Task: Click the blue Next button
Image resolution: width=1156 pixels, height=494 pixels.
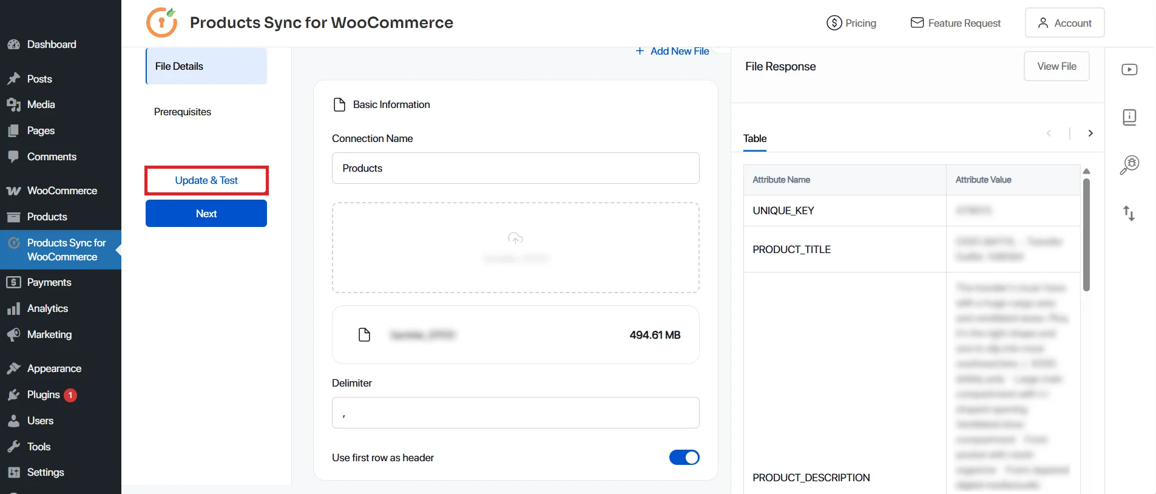Action: 206,214
